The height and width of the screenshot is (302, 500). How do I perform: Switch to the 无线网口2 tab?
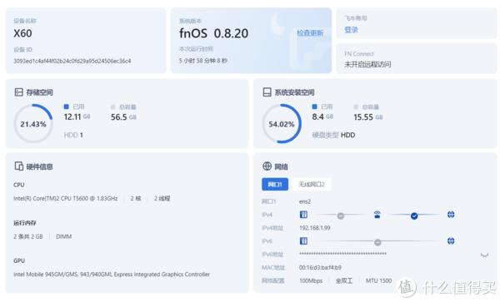(311, 184)
